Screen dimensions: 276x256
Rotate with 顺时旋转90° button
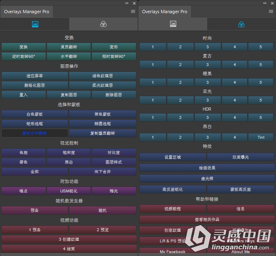(114, 57)
